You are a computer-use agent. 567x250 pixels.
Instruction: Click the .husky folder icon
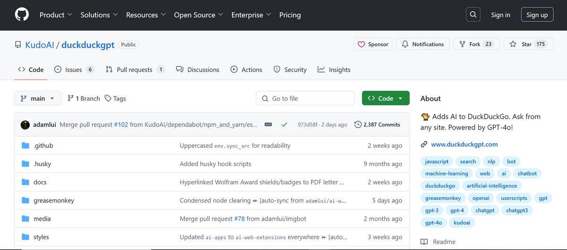[26, 164]
